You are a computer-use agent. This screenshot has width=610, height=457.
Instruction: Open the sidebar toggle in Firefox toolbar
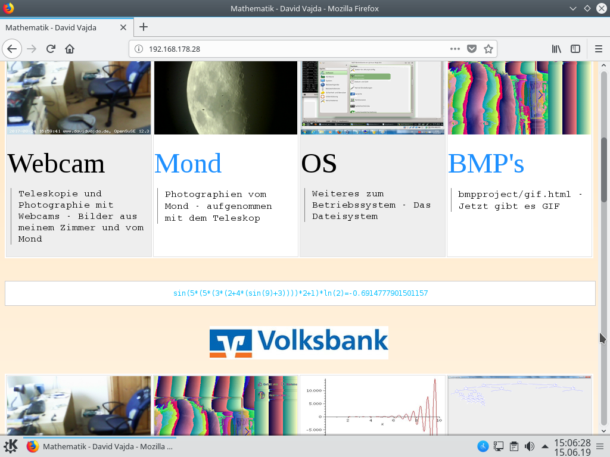(575, 49)
